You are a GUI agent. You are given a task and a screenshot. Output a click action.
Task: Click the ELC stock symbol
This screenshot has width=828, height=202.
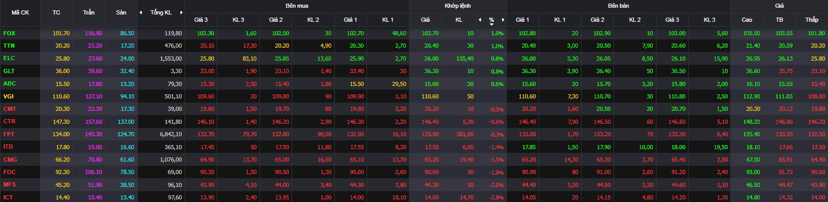click(x=9, y=58)
